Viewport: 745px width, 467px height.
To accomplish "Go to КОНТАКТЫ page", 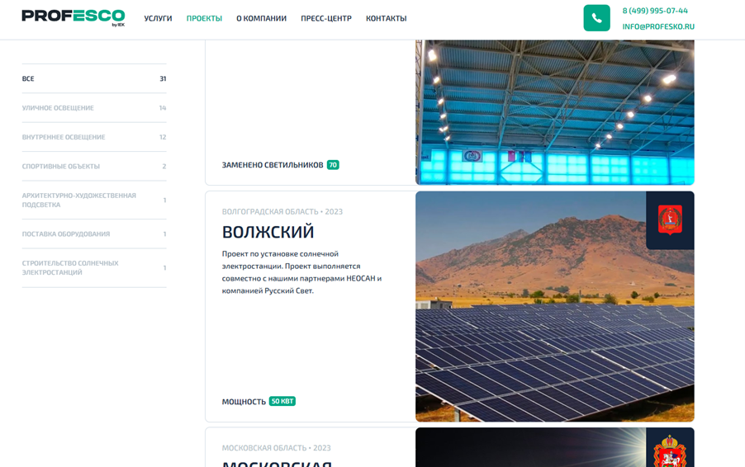I will tap(387, 18).
